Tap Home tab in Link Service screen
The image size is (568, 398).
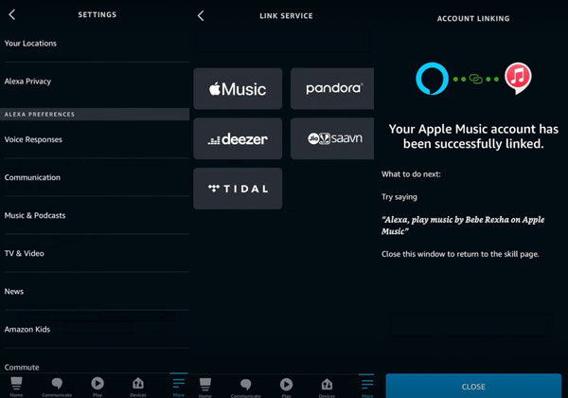205,388
